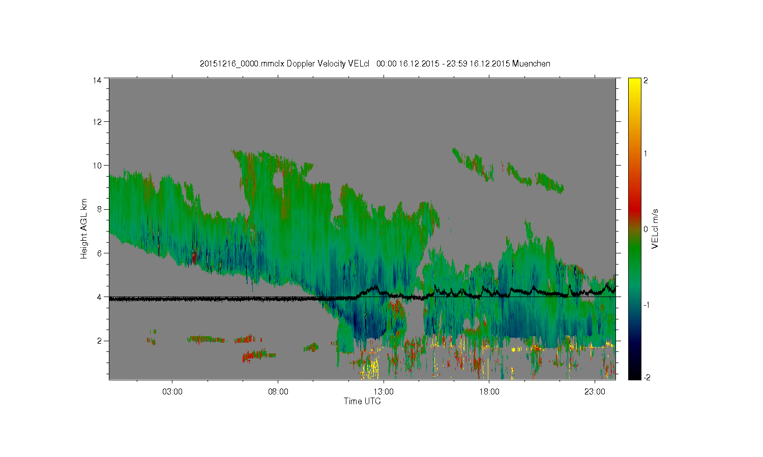The width and height of the screenshot is (763, 457).
Task: Click the Height AGL km axis title
Action: point(84,228)
